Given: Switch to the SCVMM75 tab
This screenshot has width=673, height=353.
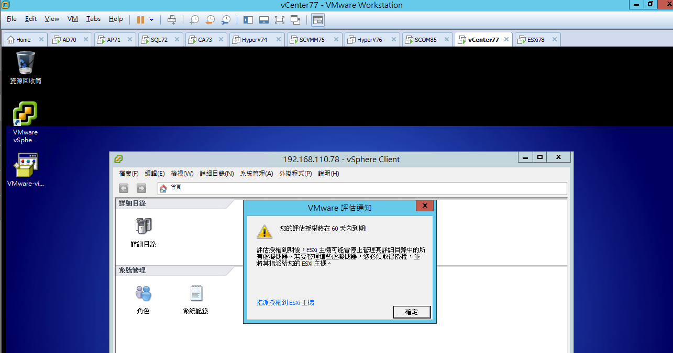Looking at the screenshot, I should (x=315, y=40).
